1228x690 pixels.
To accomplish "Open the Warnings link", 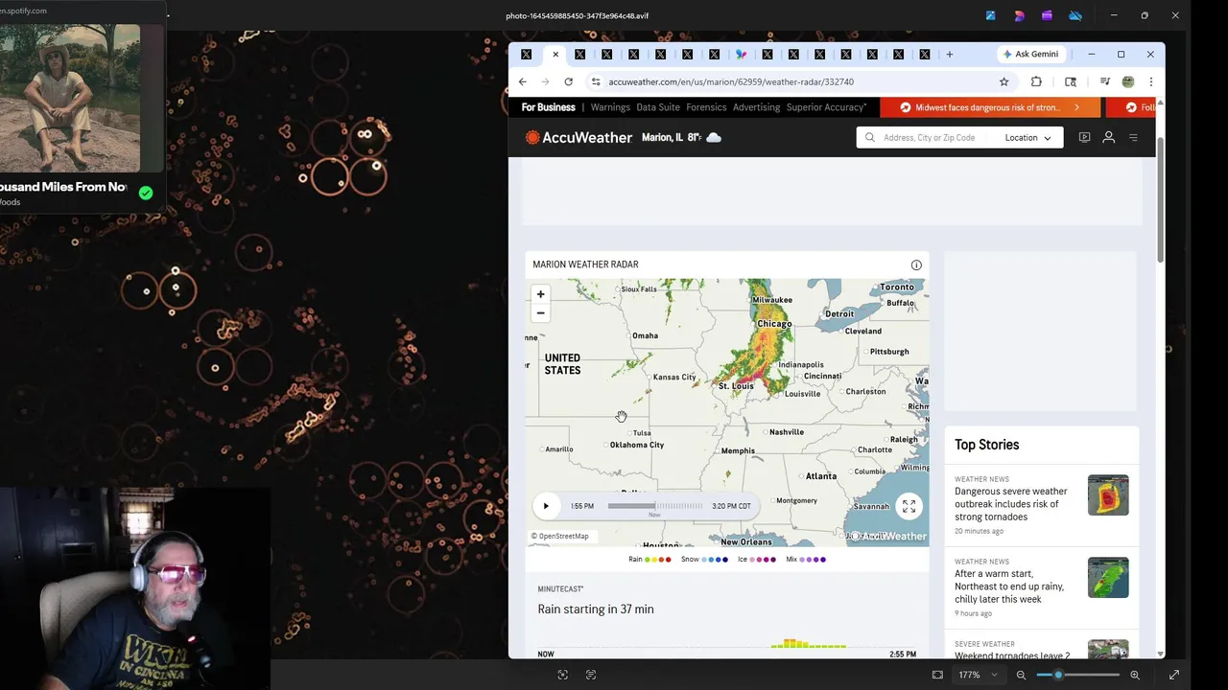I will click(x=610, y=107).
